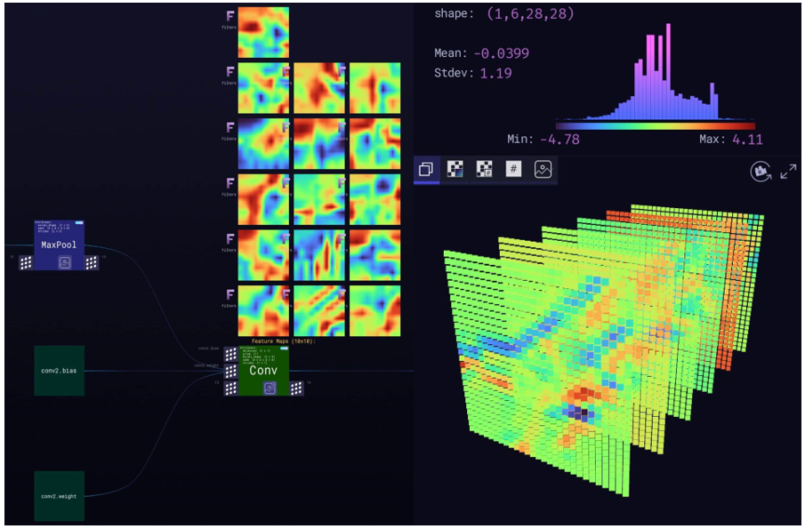The image size is (805, 529).
Task: Toggle the pill switch on the MaxPool node
Action: 79,222
